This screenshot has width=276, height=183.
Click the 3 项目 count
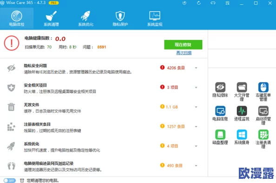(x=172, y=88)
